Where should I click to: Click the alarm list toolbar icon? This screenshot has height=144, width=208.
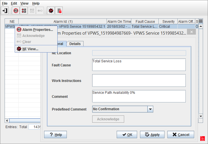coord(24,11)
